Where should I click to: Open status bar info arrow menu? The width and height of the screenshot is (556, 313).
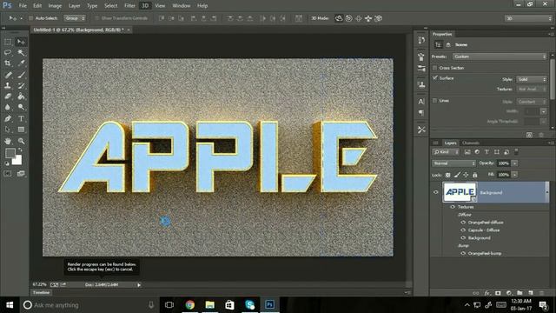[x=139, y=285]
